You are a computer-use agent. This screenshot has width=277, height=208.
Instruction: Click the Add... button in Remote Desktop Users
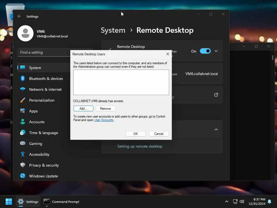83,108
